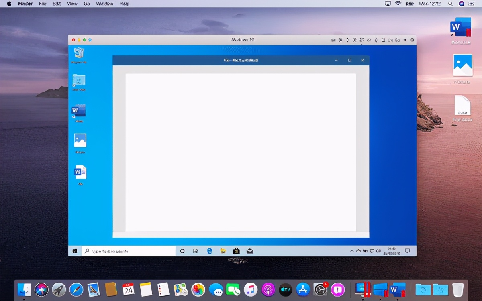Open the Go menu in the Mac menu bar
Viewport: 482px width, 301px height.
(87, 4)
